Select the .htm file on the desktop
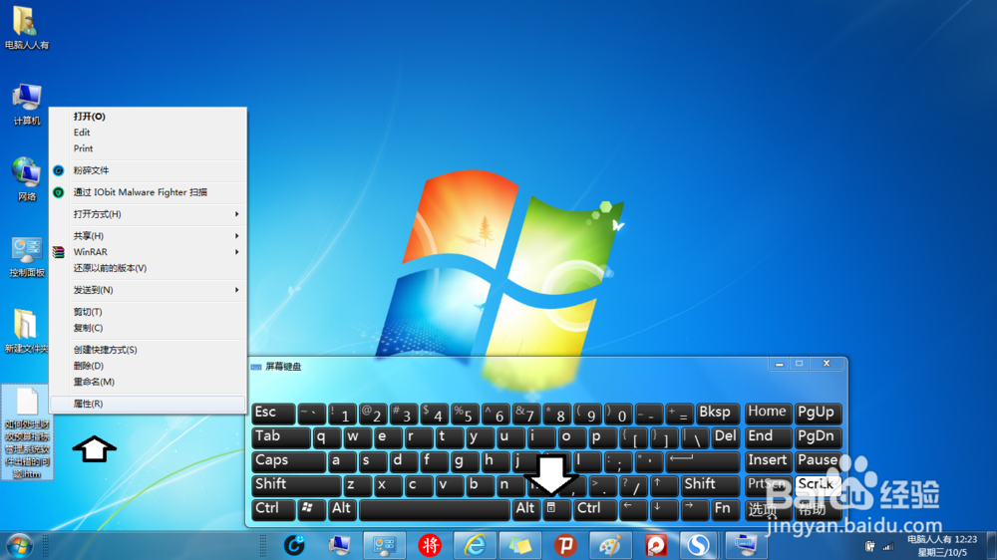Viewport: 997px width, 560px height. (x=27, y=431)
